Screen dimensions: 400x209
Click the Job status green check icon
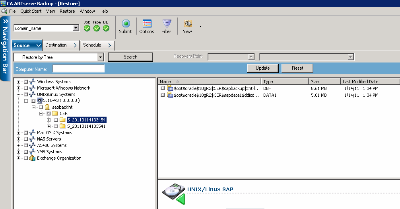pos(87,28)
